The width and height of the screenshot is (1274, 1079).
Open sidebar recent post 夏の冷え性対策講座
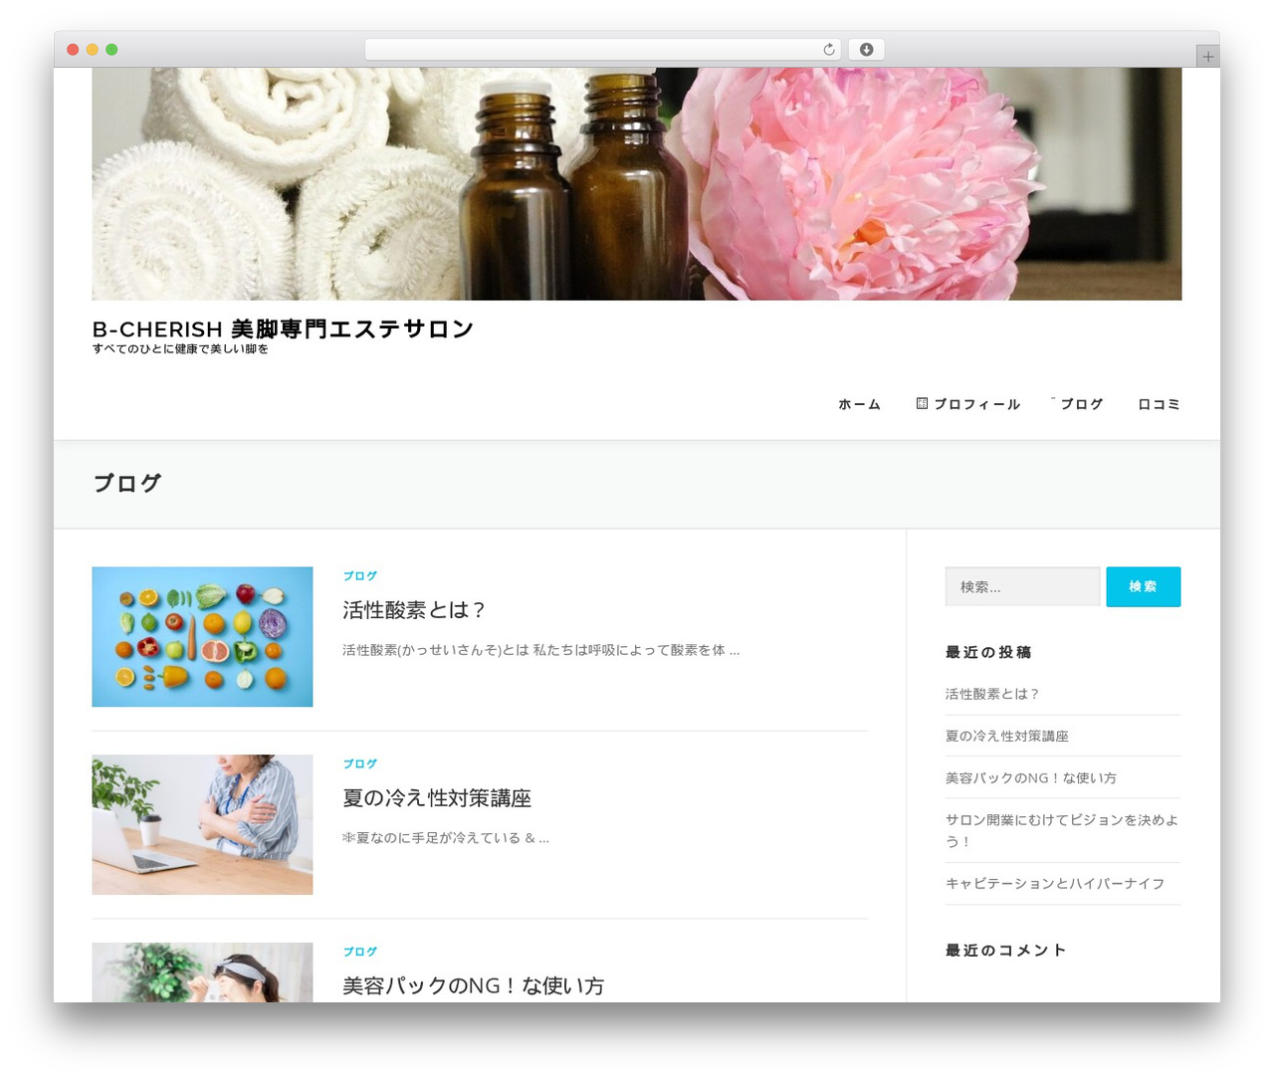[x=1007, y=737]
